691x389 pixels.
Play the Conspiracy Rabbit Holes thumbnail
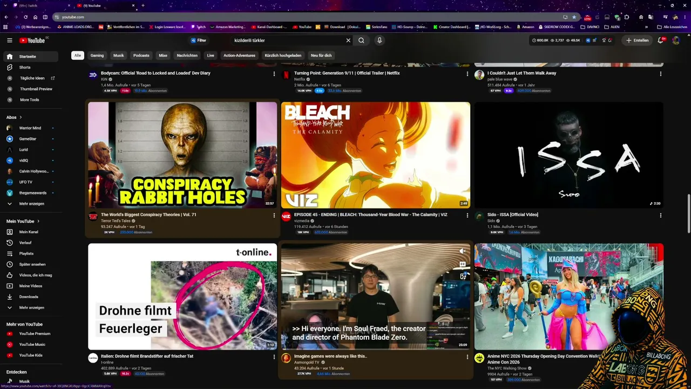pos(182,155)
